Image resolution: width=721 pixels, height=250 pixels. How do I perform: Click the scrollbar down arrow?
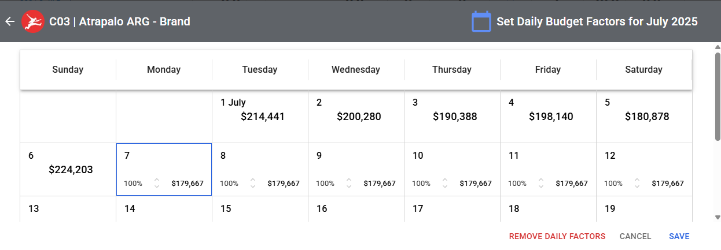(x=718, y=217)
